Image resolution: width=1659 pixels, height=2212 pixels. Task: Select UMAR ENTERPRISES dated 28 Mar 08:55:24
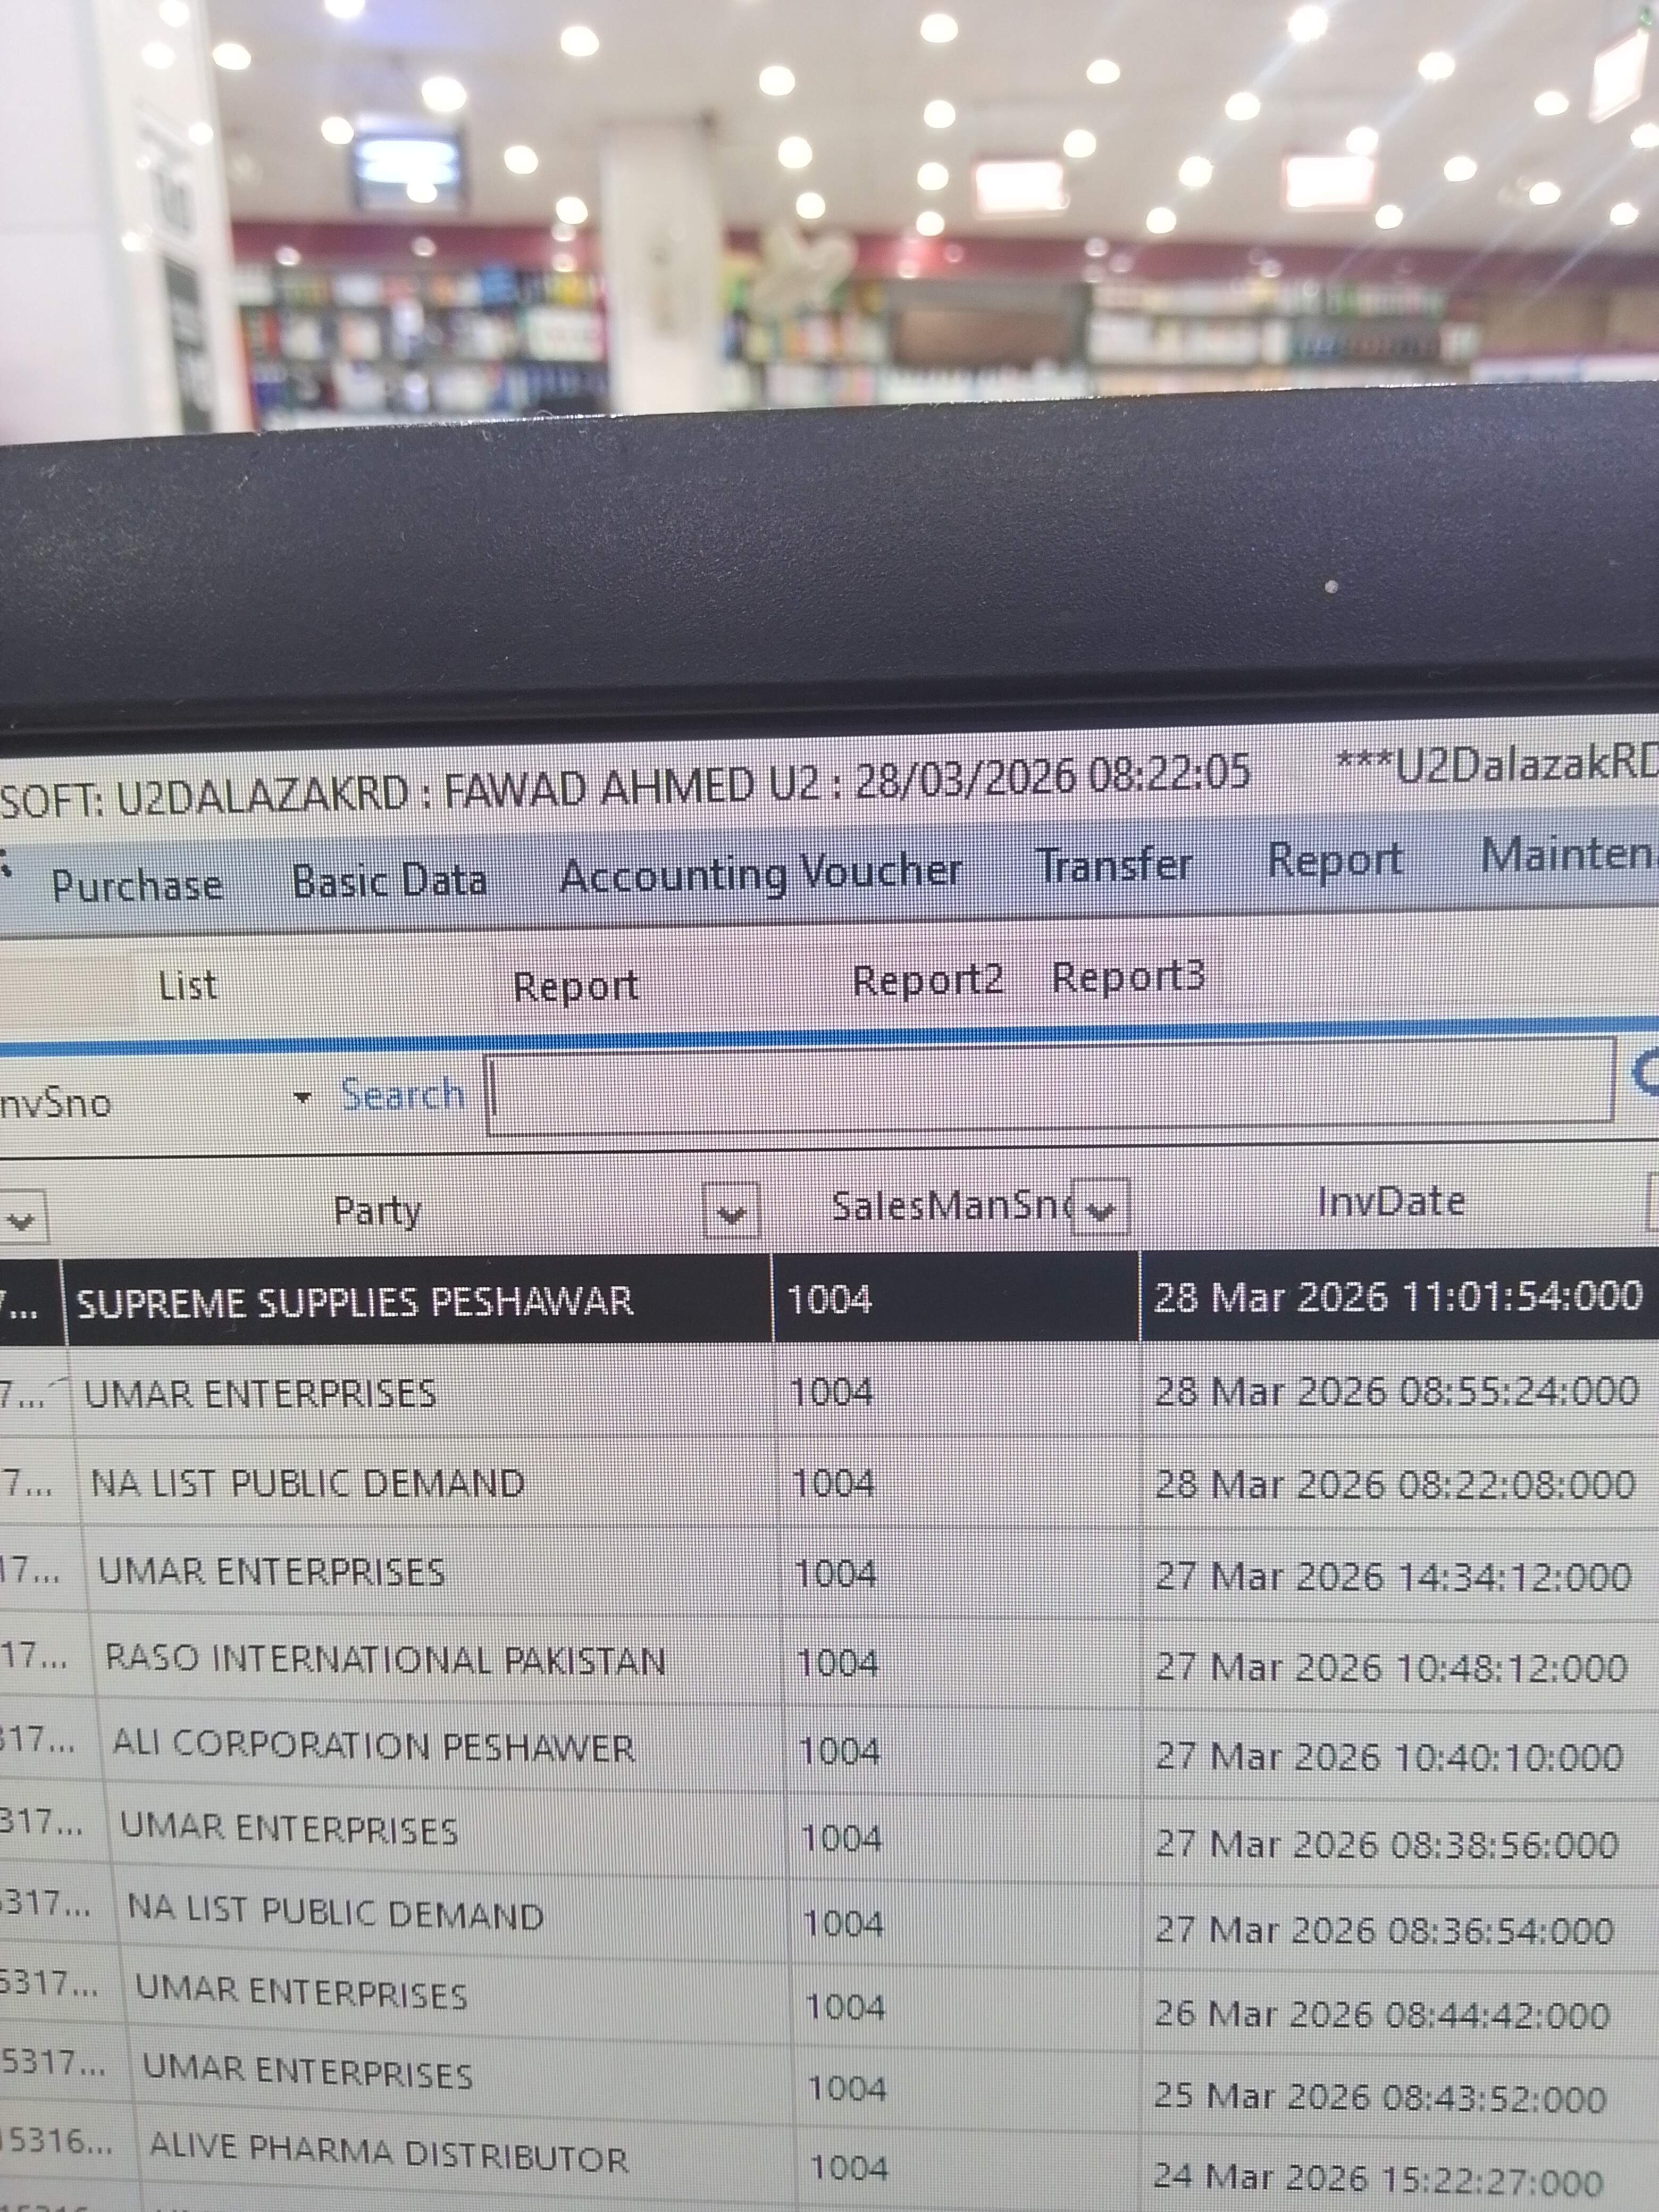click(830, 1392)
